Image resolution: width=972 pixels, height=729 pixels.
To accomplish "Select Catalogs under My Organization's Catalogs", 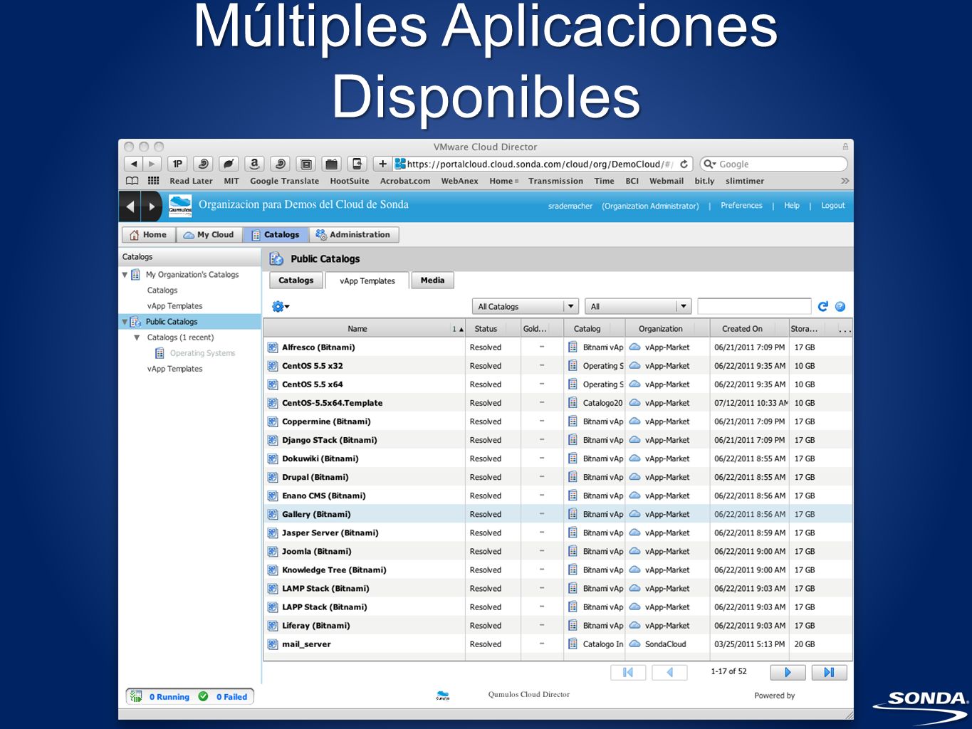I will (162, 290).
